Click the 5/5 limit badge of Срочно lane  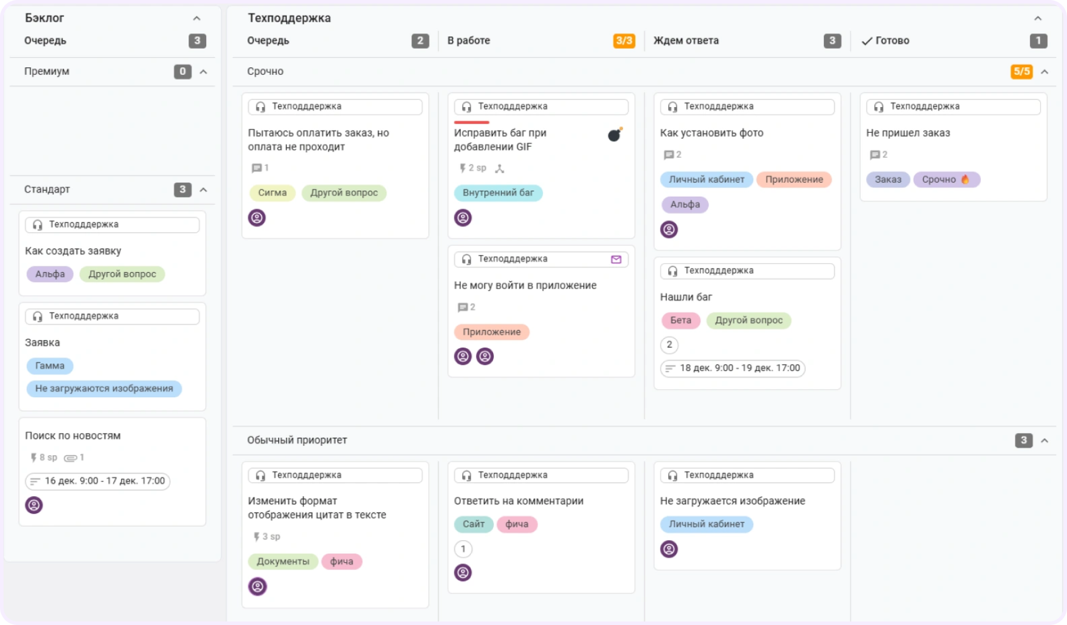tap(1022, 71)
